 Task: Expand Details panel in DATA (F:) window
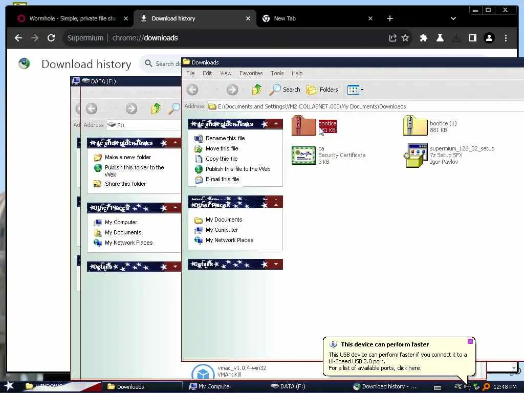point(175,266)
